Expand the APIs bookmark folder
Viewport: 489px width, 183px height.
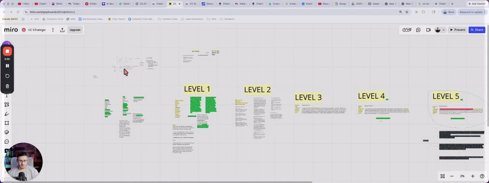point(212,19)
